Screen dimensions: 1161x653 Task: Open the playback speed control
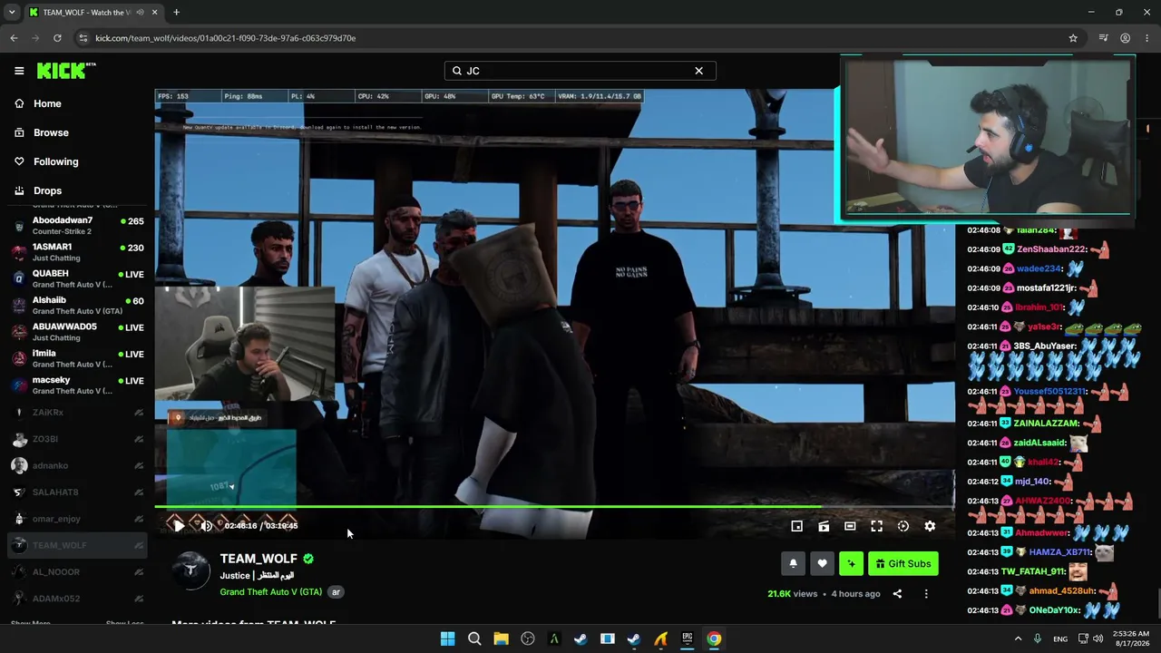pos(903,526)
